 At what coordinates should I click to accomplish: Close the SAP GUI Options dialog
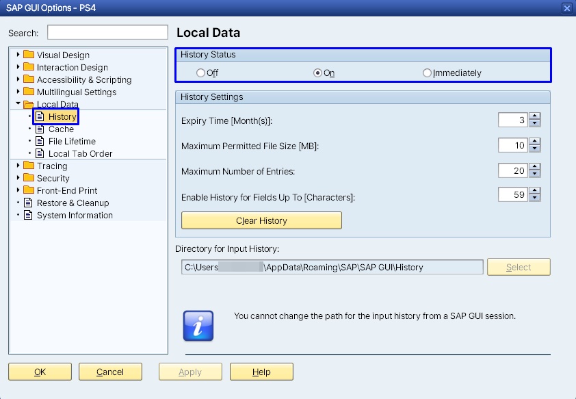pos(567,8)
